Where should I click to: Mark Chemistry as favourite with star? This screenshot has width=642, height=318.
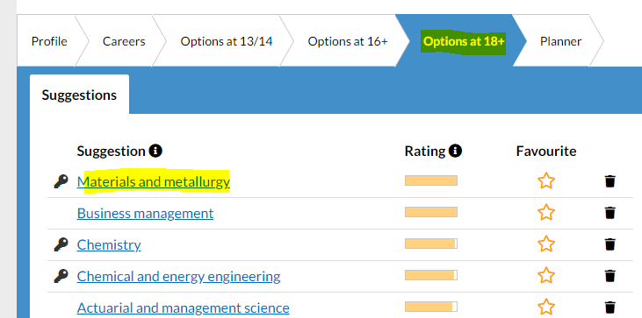545,244
